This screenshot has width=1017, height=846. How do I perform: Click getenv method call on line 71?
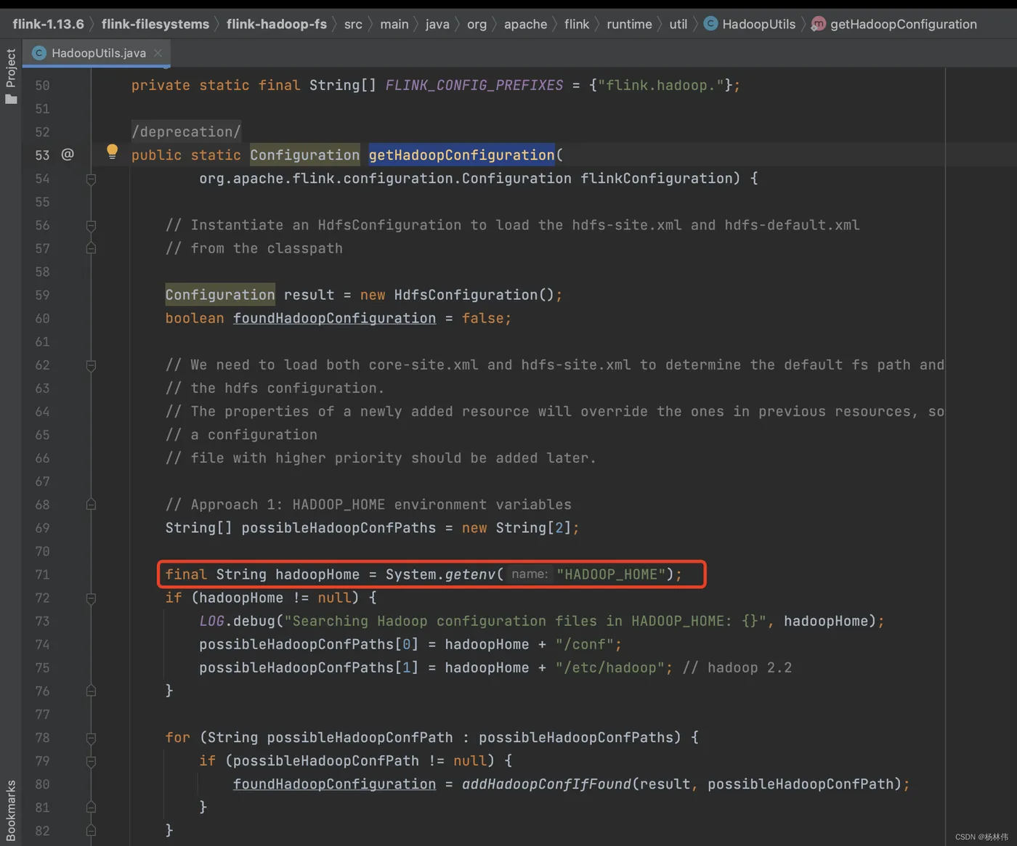469,574
